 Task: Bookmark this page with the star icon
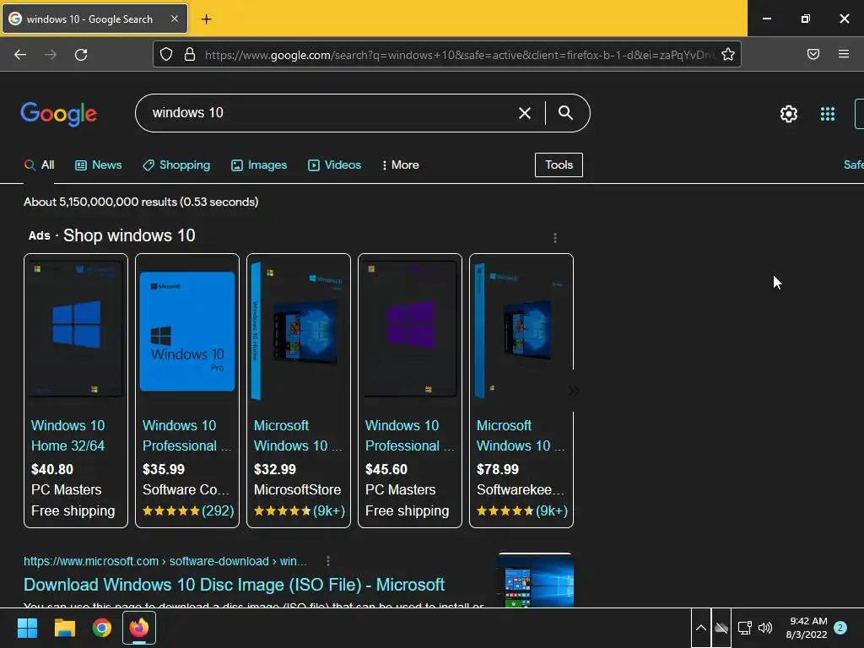[728, 54]
